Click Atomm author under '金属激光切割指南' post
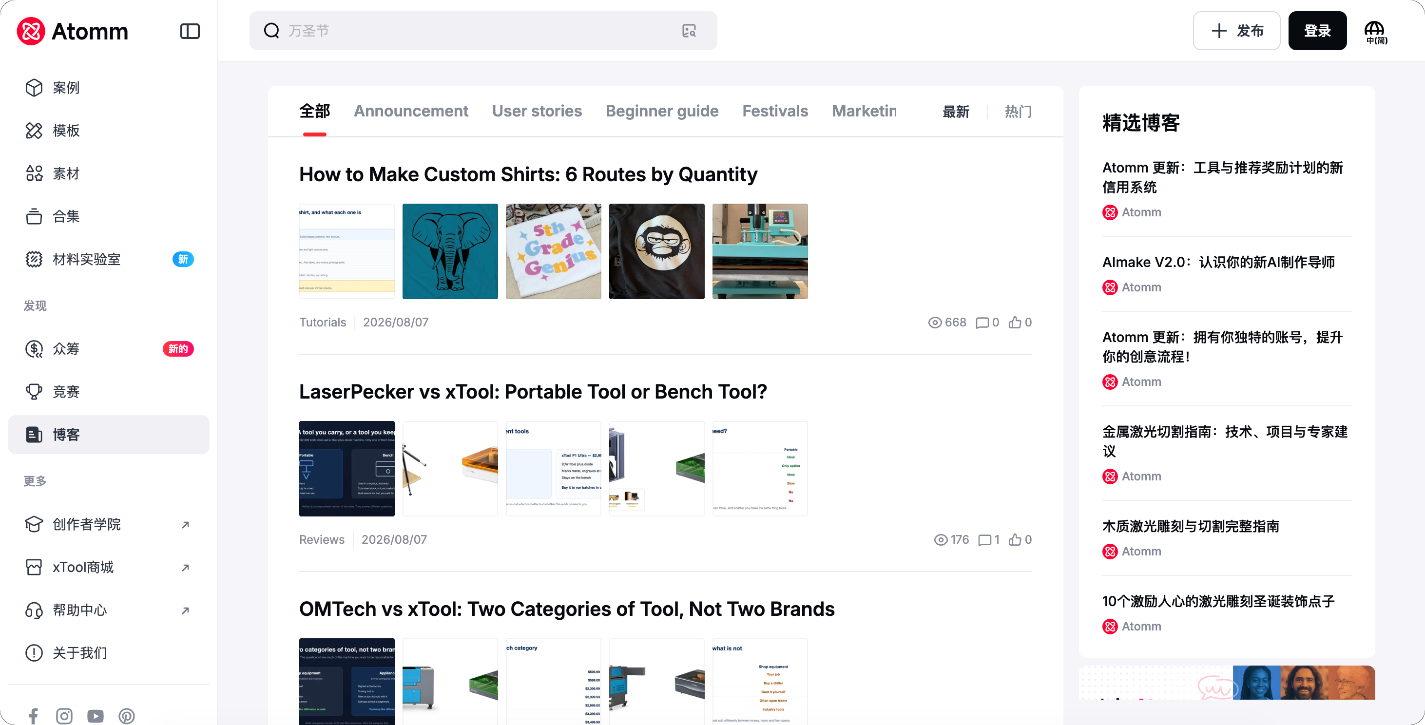The image size is (1425, 725). click(x=1132, y=477)
